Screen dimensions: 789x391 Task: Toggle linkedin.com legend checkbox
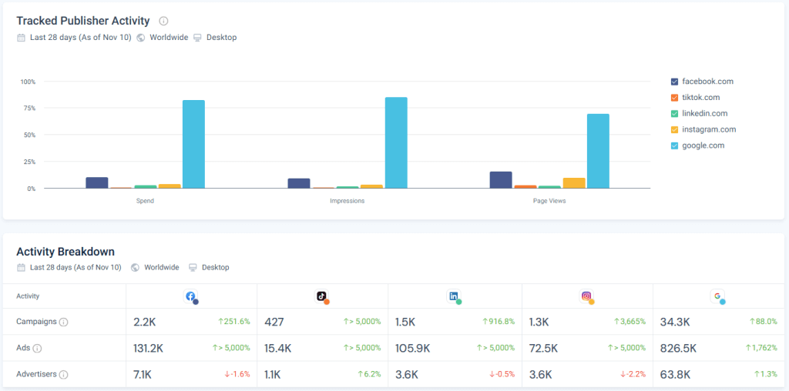point(675,114)
